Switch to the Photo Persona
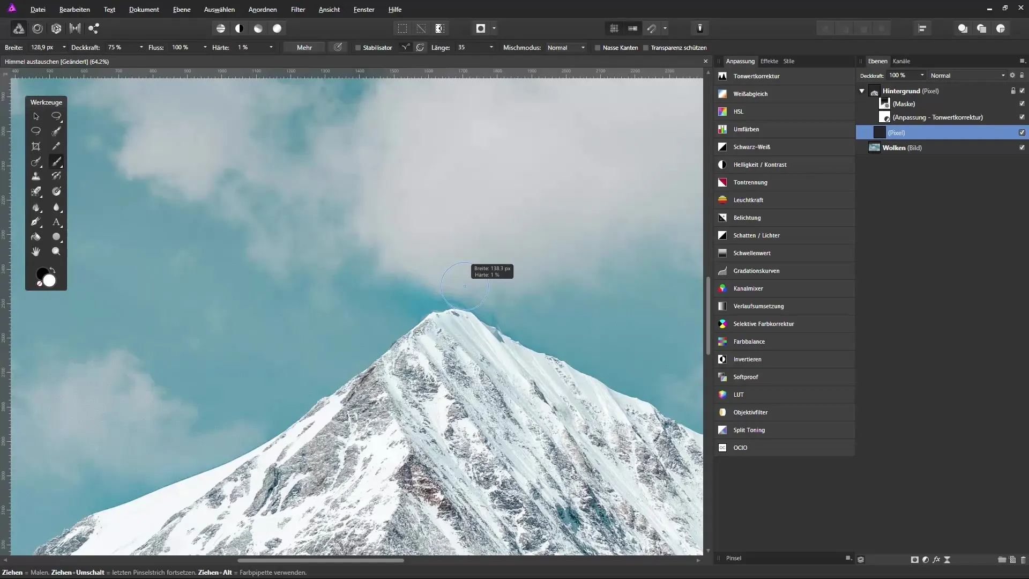The width and height of the screenshot is (1029, 579). (18, 28)
